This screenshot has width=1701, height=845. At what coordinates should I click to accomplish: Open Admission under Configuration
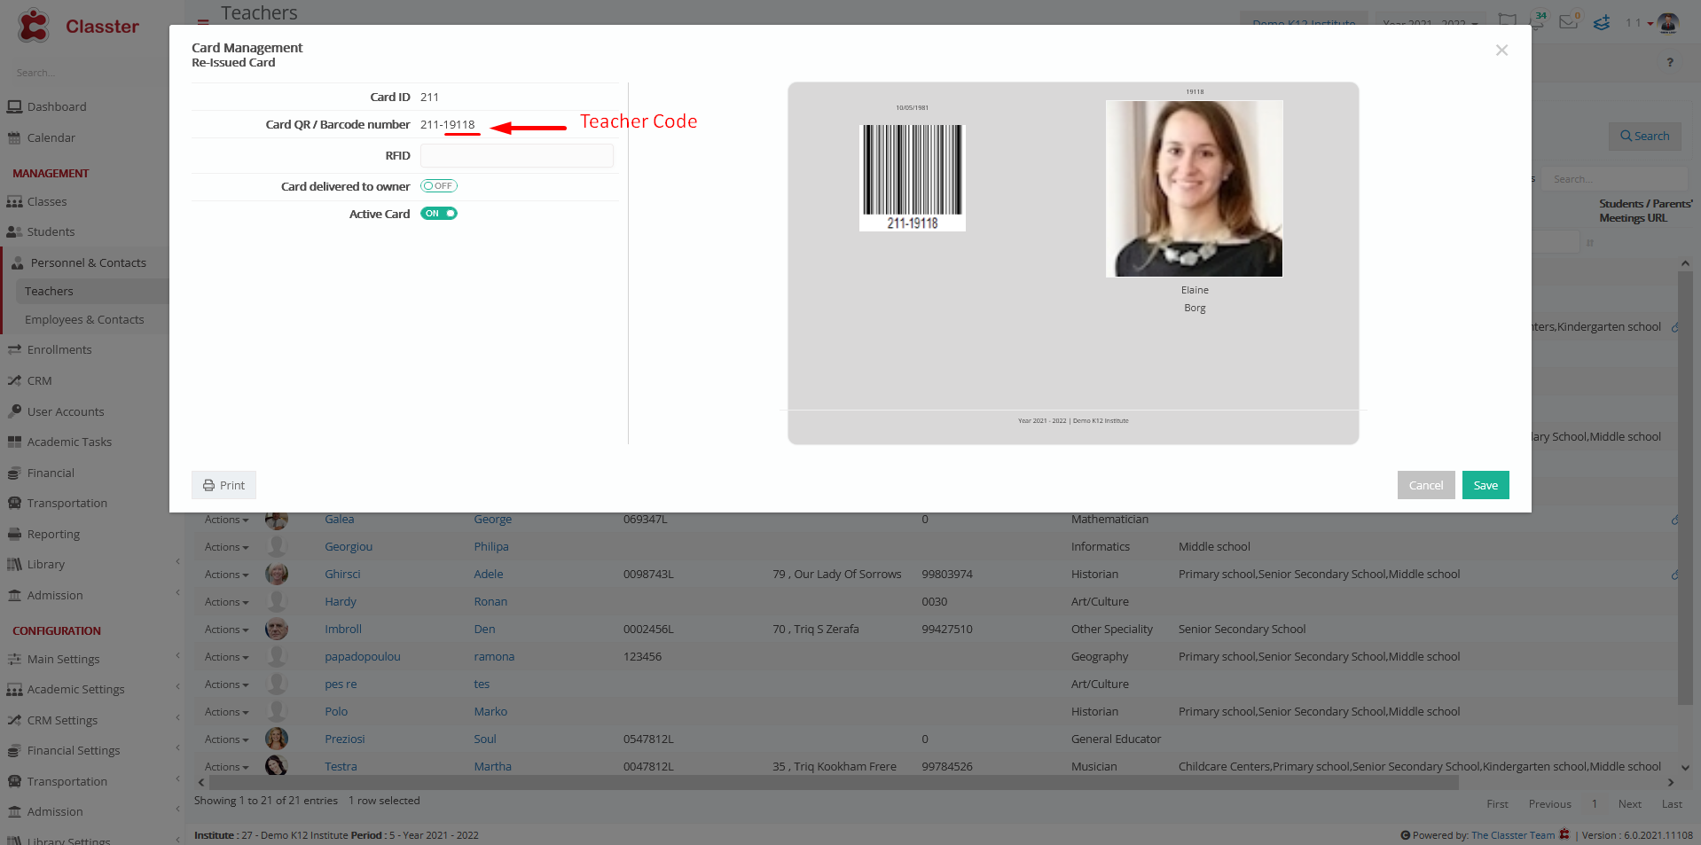click(55, 811)
